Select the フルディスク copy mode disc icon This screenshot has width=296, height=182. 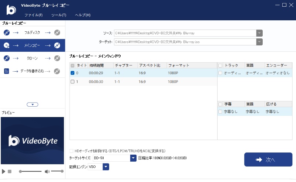(7, 32)
